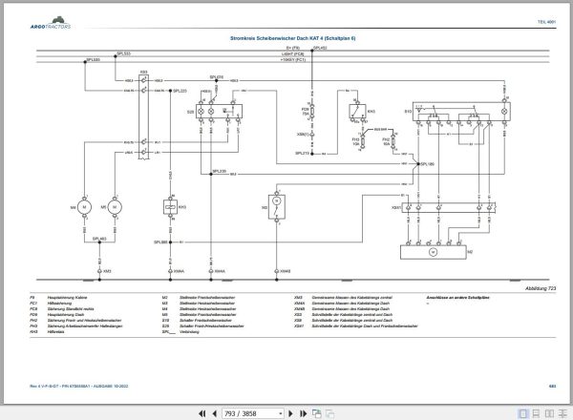Jump to the last page
The width and height of the screenshot is (573, 420).
pos(303,413)
